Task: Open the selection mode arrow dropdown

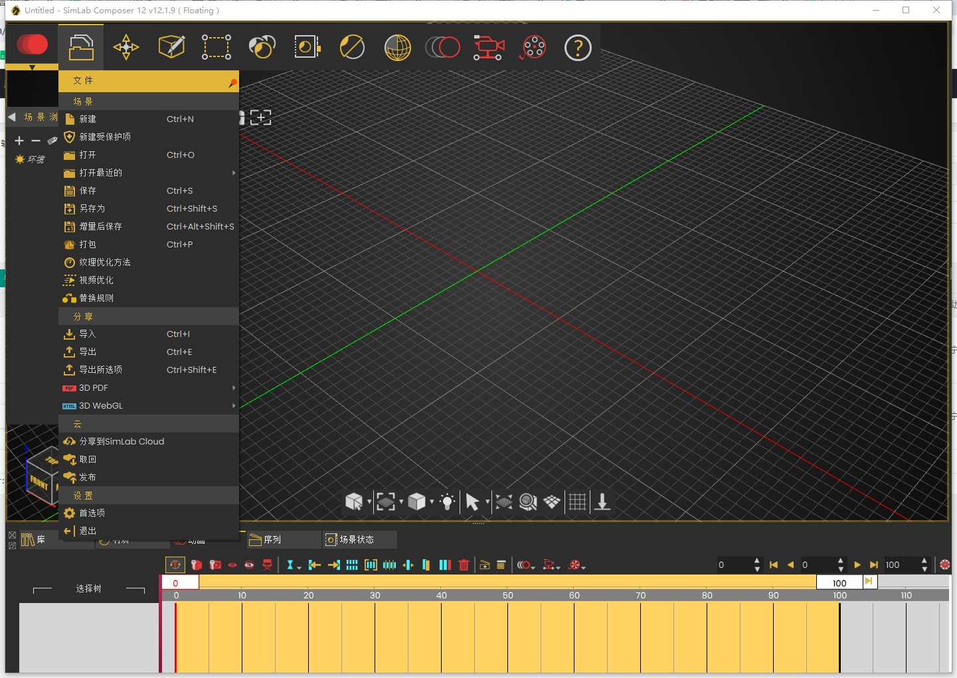Action: [x=487, y=502]
